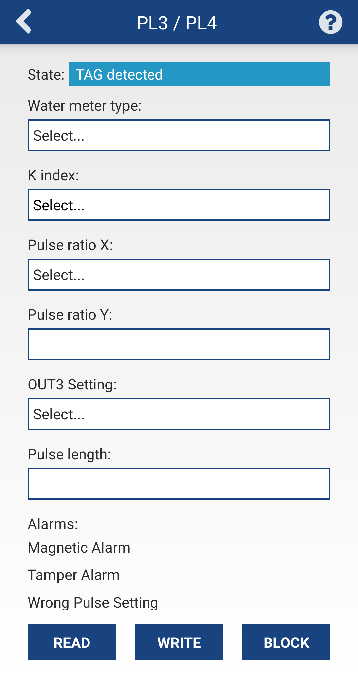Select the Magnetic Alarm entry

[x=79, y=548]
